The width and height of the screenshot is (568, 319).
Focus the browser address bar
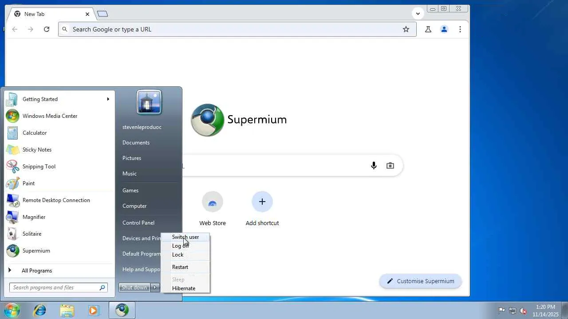coord(237,29)
